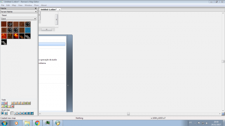Pick the brown ramp on black tile
Viewport: 225px width, 126px height.
(22, 36)
